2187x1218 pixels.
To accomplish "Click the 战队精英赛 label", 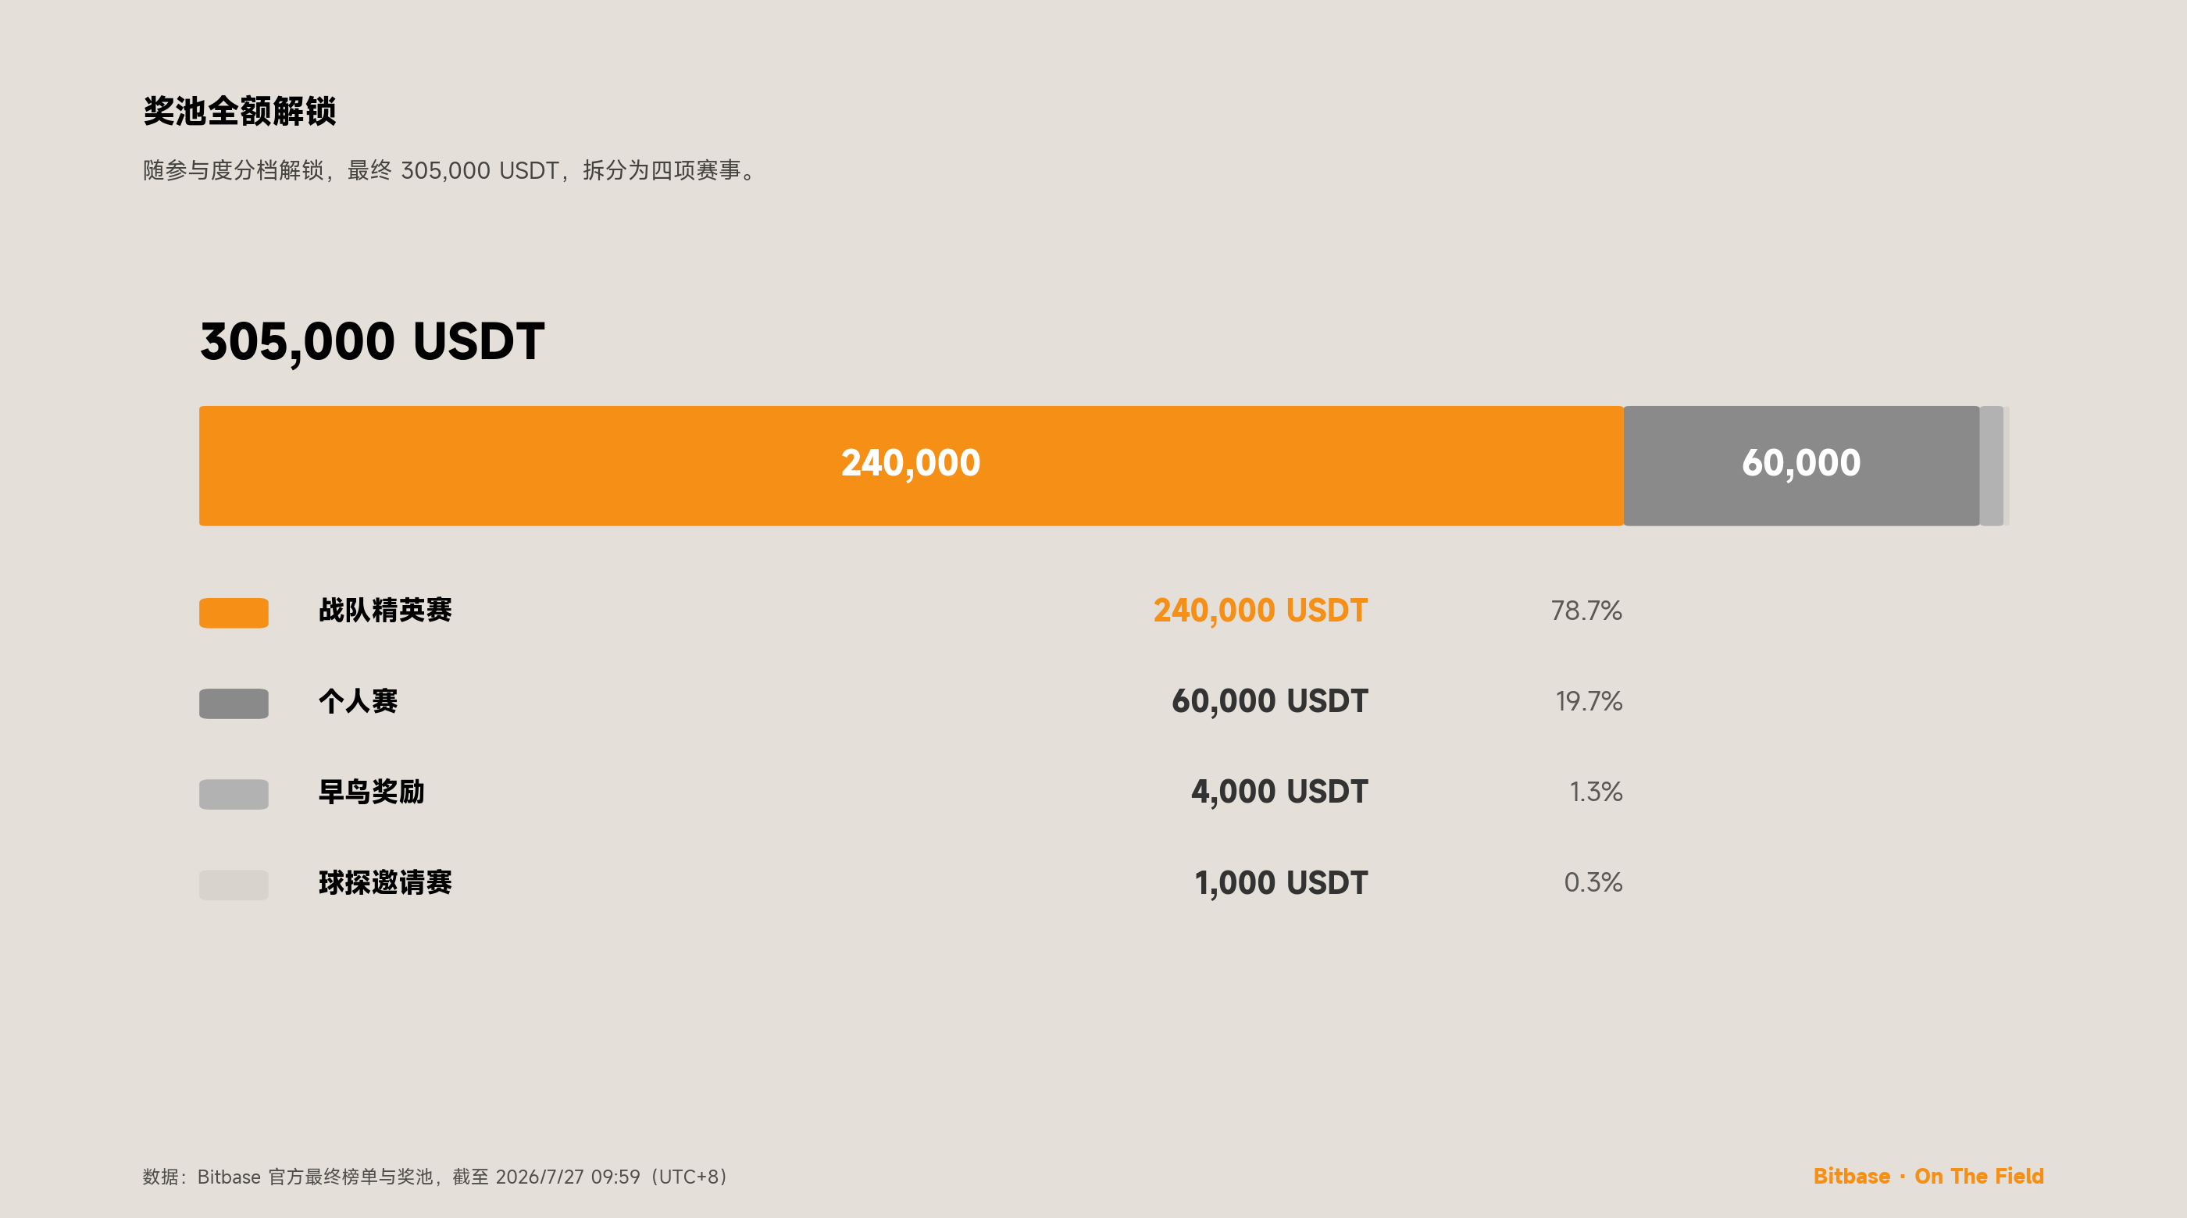I will click(385, 611).
